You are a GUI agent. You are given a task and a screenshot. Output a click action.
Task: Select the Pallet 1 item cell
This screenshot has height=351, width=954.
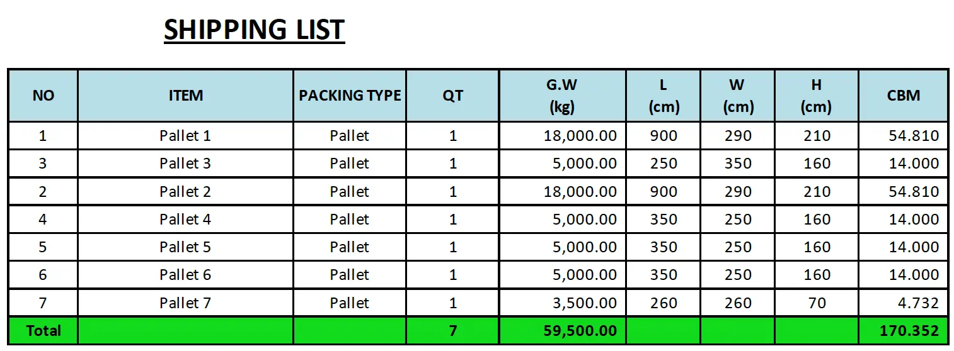[x=185, y=136]
